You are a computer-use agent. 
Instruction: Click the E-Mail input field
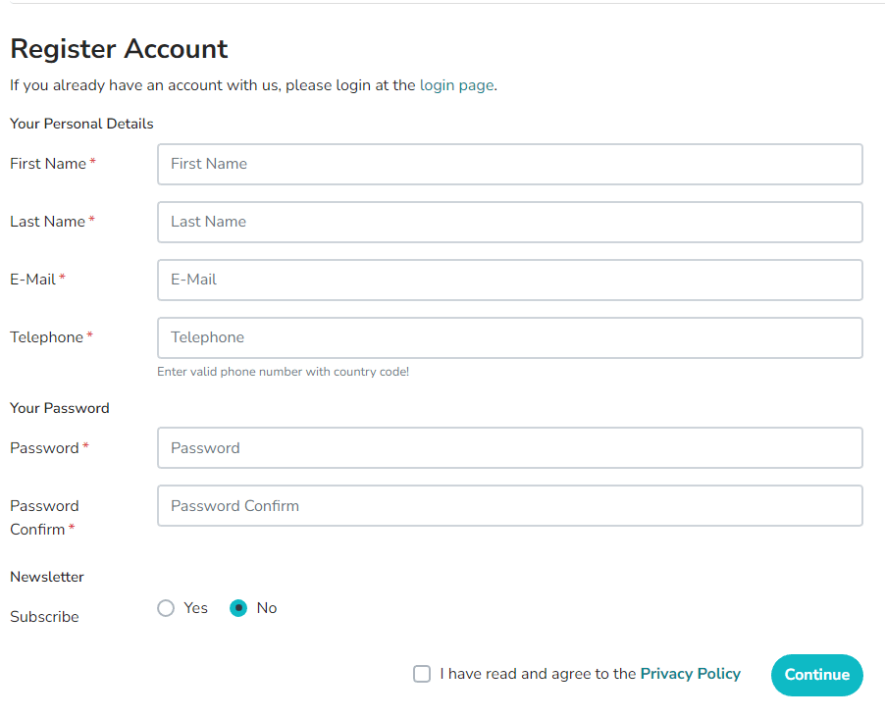tap(509, 280)
